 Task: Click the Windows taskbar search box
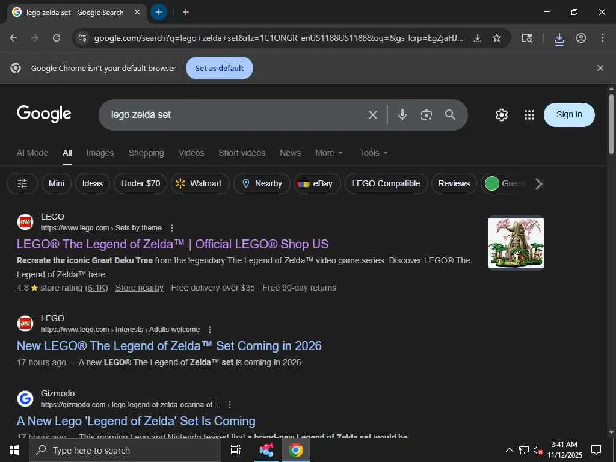(x=125, y=450)
